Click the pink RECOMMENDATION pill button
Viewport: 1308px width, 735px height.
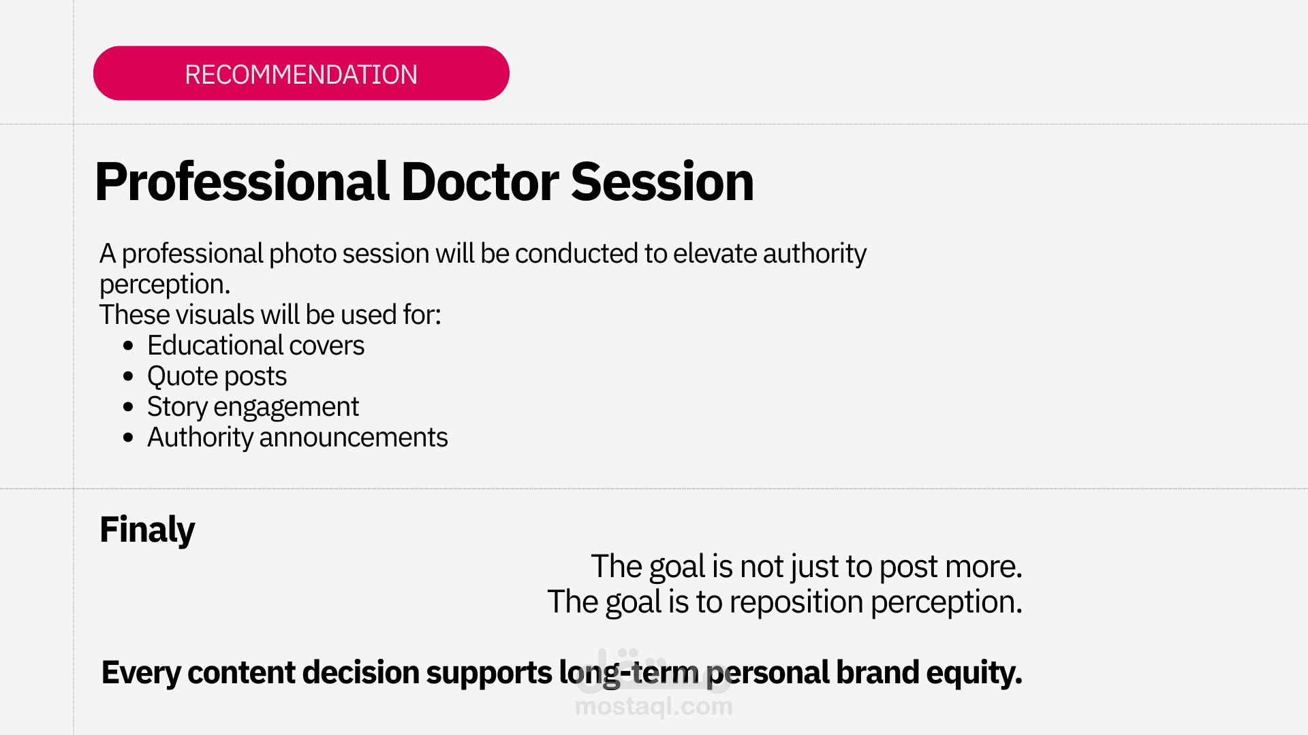click(301, 73)
